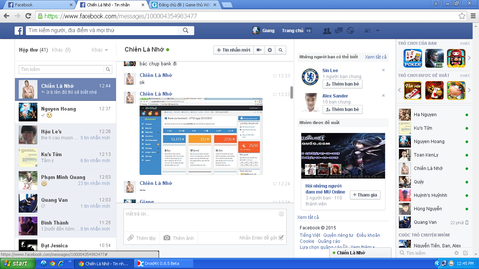The height and width of the screenshot is (269, 479).
Task: Open the privacy shortcuts lock icon
Action: tap(367, 31)
